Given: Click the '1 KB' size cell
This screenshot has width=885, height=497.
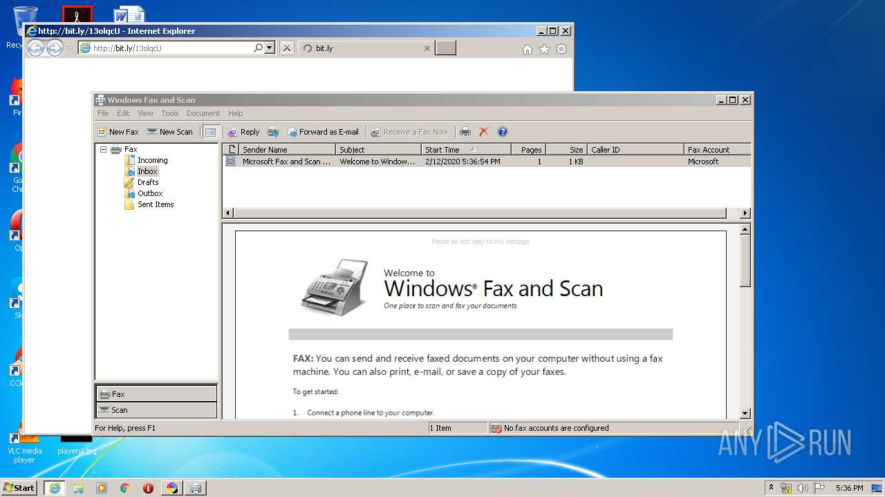Looking at the screenshot, I should [576, 162].
